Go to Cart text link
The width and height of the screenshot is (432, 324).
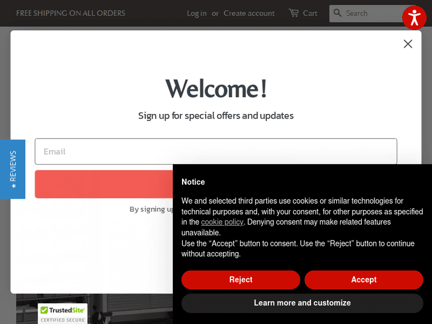[x=310, y=13]
